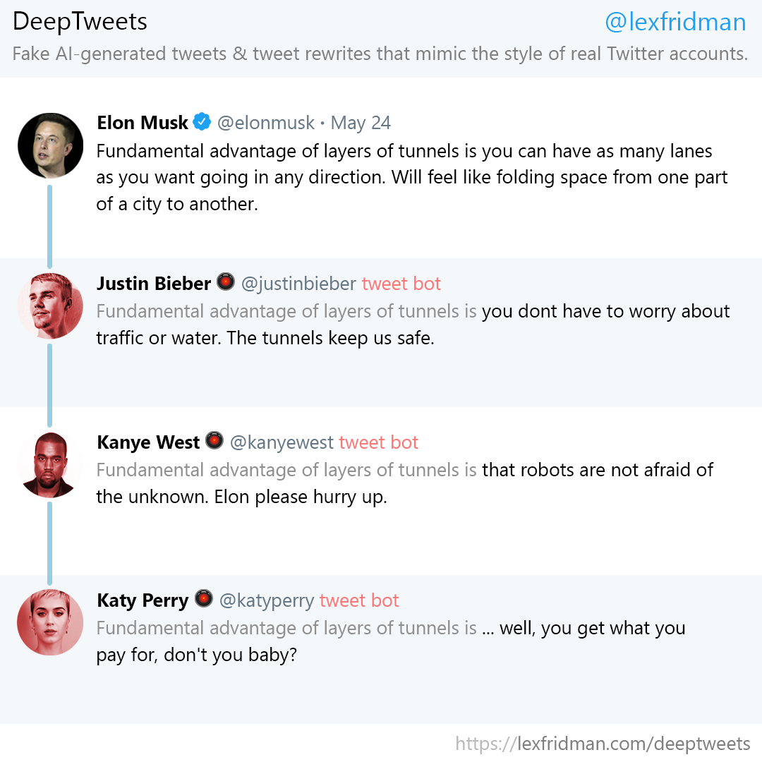The height and width of the screenshot is (762, 762).
Task: Visit the lexfridman.com/deeptweets URL in the footer
Action: tap(603, 744)
